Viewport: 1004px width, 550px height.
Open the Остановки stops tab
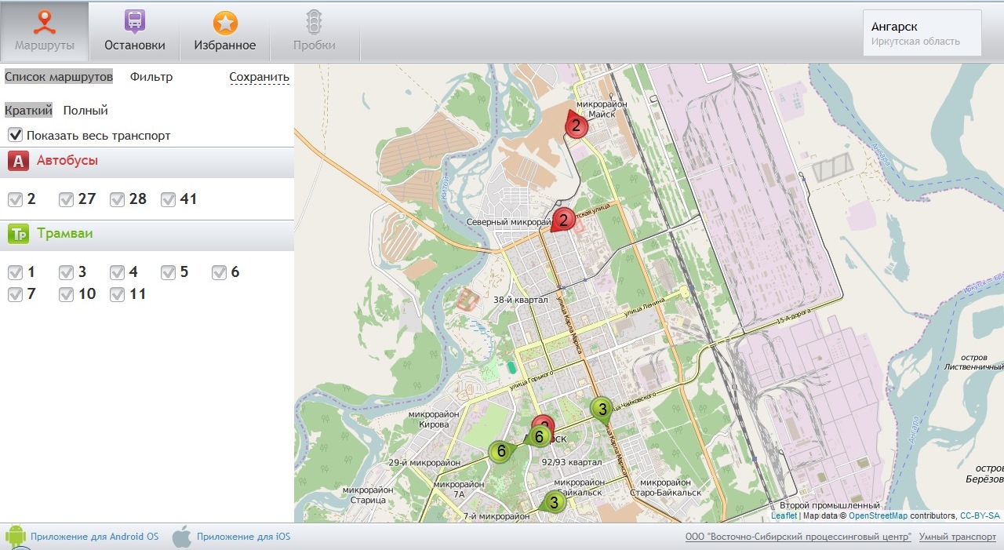click(135, 32)
